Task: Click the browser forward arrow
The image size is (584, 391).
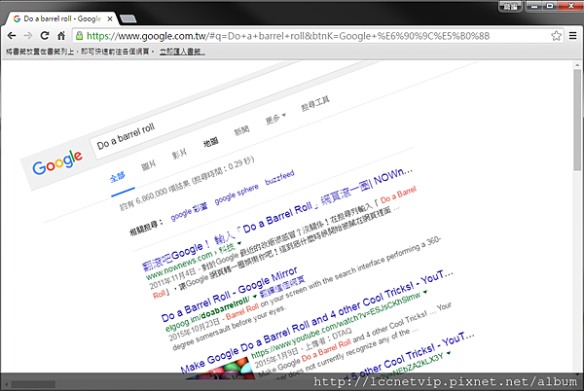Action: tap(27, 35)
